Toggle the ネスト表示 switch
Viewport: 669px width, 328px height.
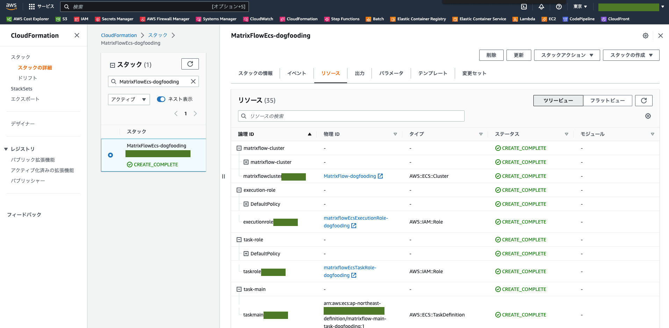161,99
